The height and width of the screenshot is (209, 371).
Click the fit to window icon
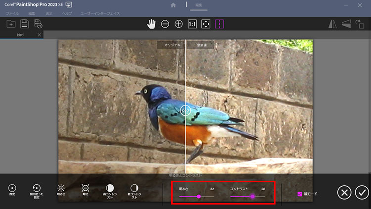pos(206,24)
